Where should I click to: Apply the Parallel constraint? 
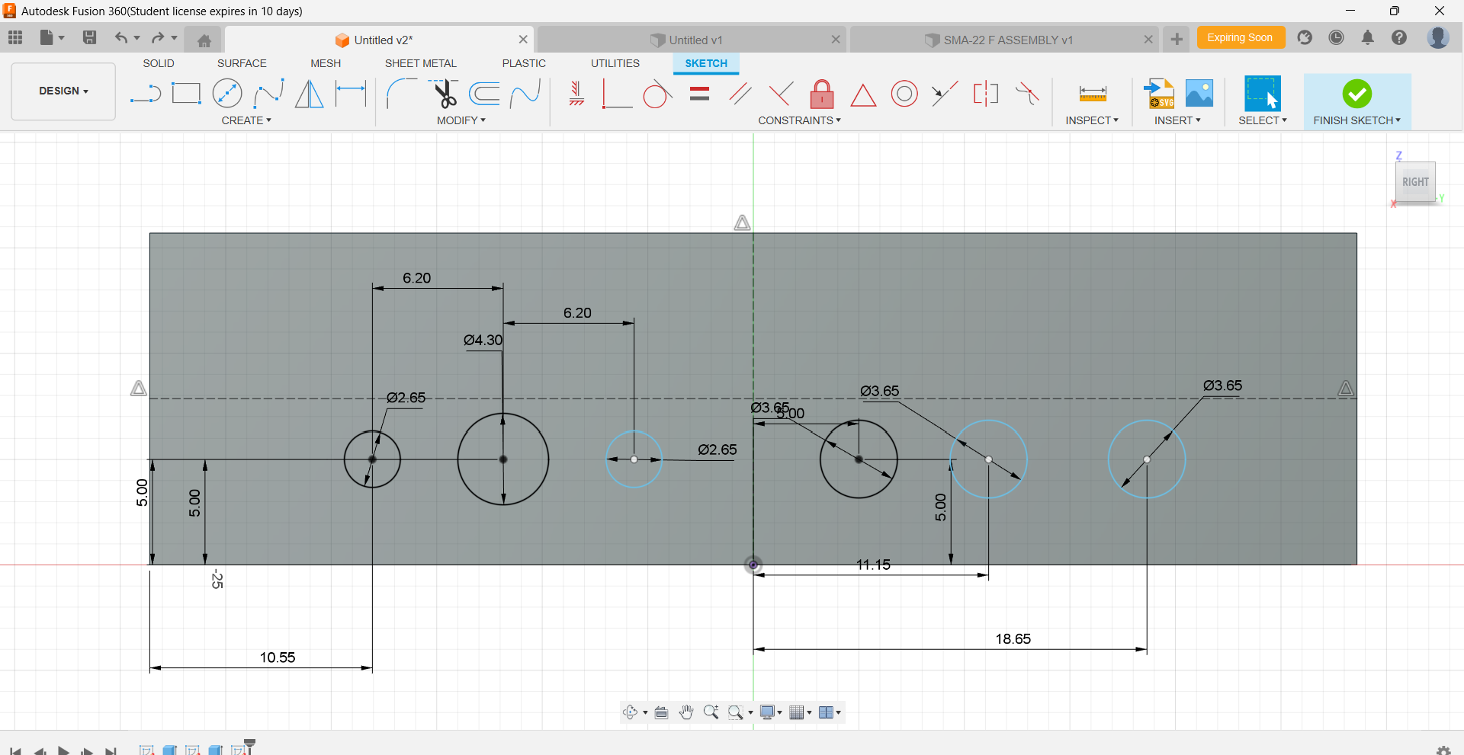[x=740, y=94]
